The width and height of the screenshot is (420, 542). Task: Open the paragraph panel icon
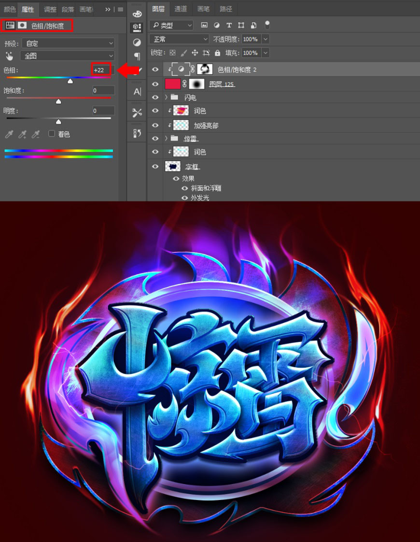tap(137, 56)
